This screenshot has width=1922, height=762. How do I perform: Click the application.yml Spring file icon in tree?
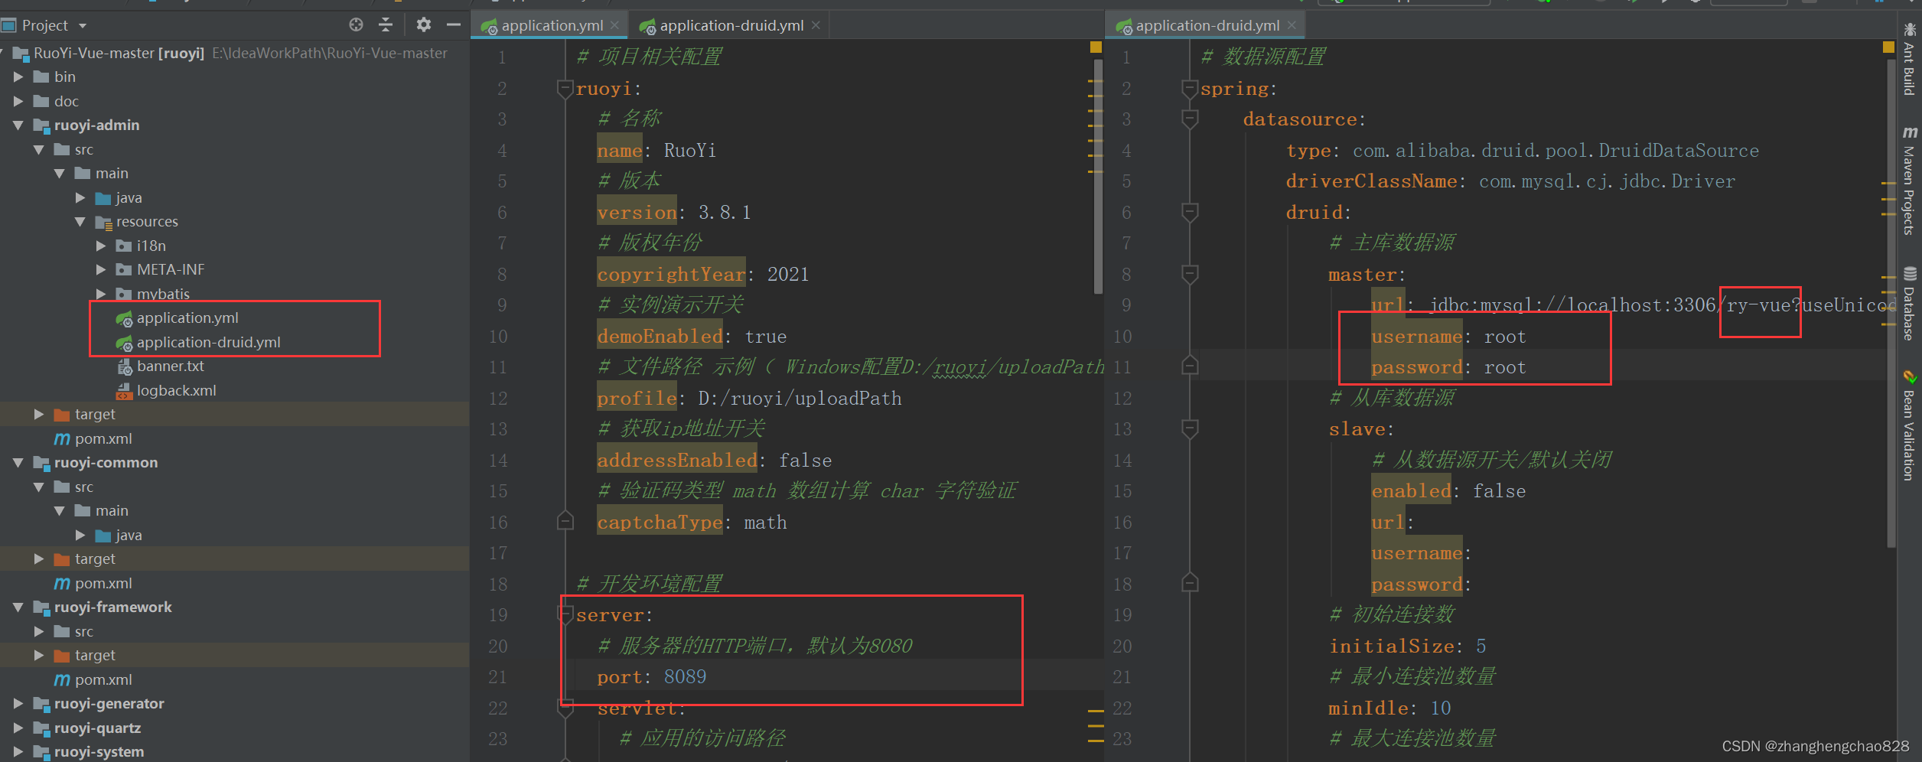coord(124,318)
